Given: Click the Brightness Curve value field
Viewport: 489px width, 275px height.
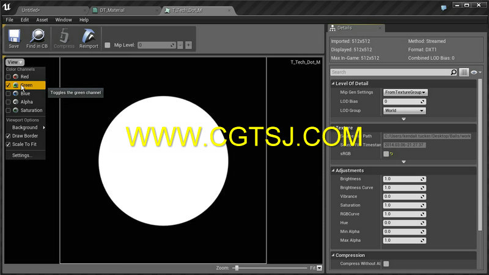Looking at the screenshot, I should (x=405, y=188).
